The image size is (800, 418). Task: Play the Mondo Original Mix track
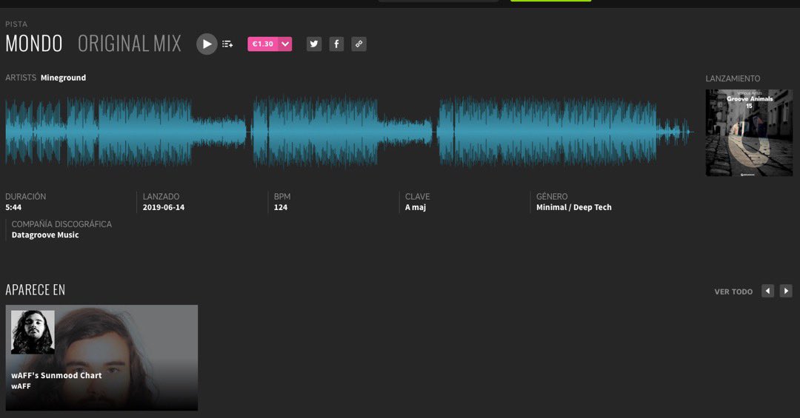pyautogui.click(x=207, y=44)
